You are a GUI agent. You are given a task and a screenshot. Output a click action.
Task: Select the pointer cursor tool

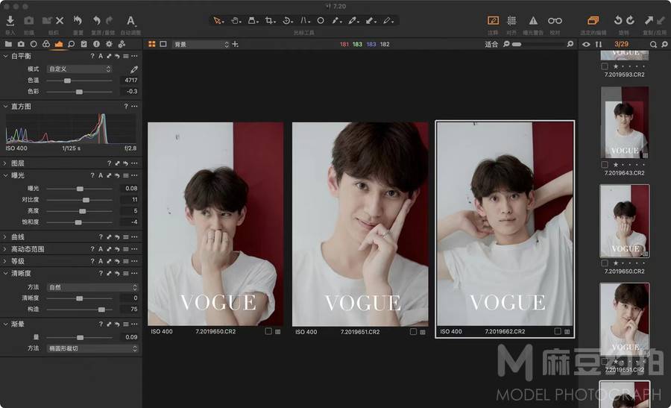point(218,21)
